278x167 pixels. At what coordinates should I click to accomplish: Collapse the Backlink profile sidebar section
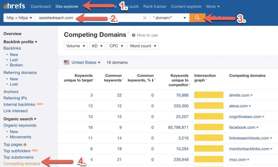coord(35,42)
